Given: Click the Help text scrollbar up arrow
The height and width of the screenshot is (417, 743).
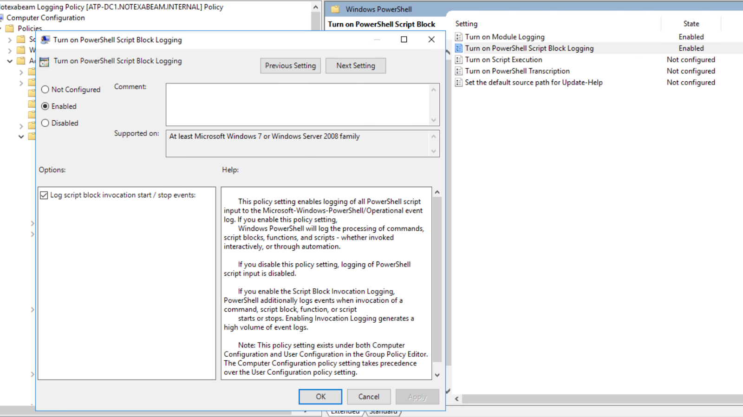Looking at the screenshot, I should pos(437,192).
